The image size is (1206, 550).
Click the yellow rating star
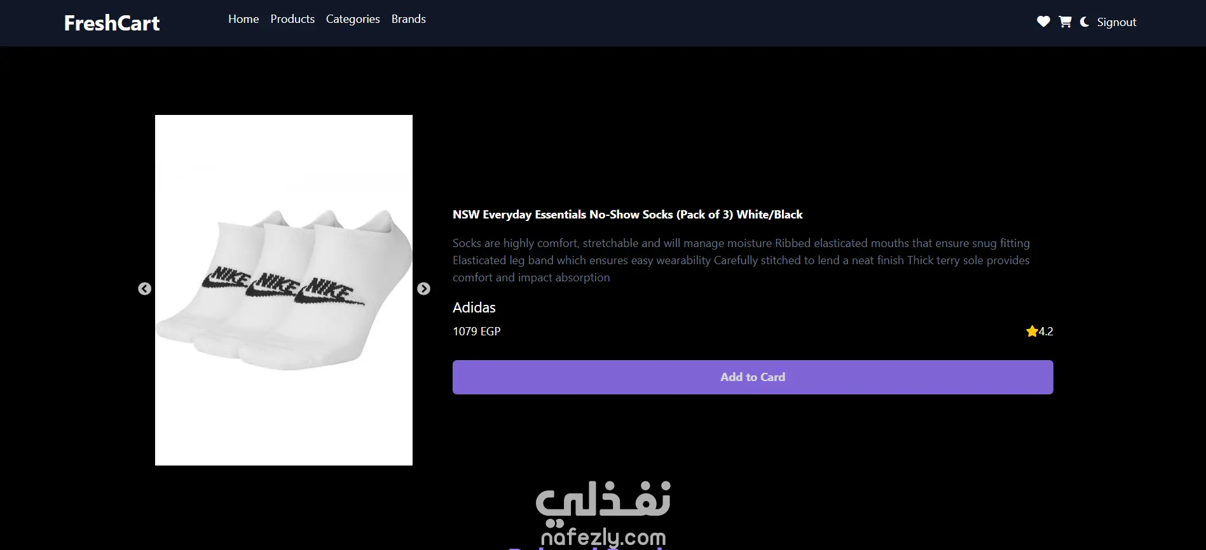click(1032, 331)
